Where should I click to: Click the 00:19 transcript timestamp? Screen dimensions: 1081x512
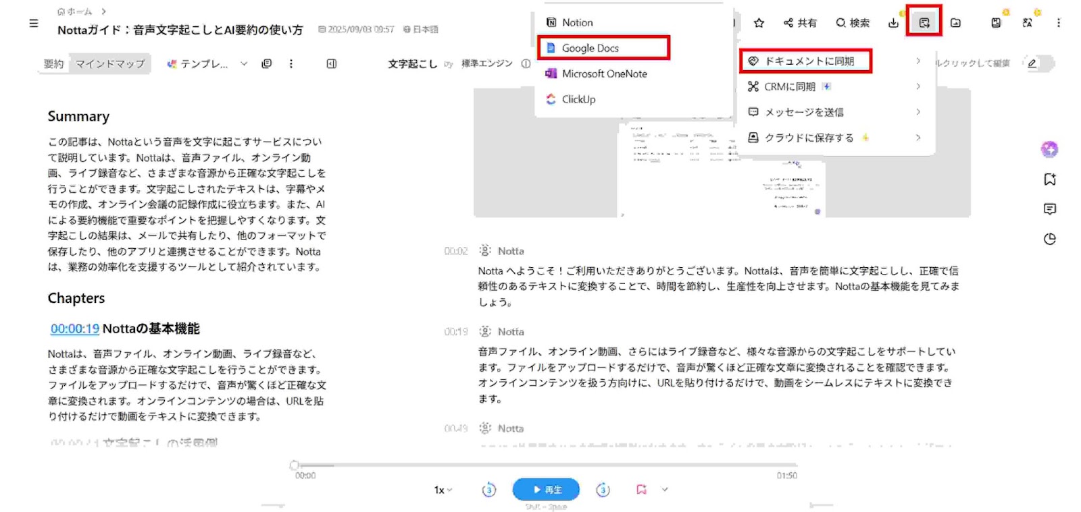[455, 332]
